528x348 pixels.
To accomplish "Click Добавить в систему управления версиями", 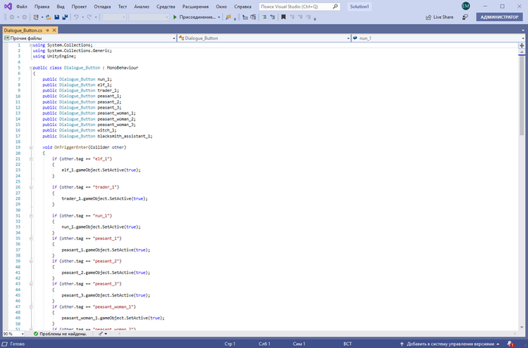I will (x=459, y=343).
